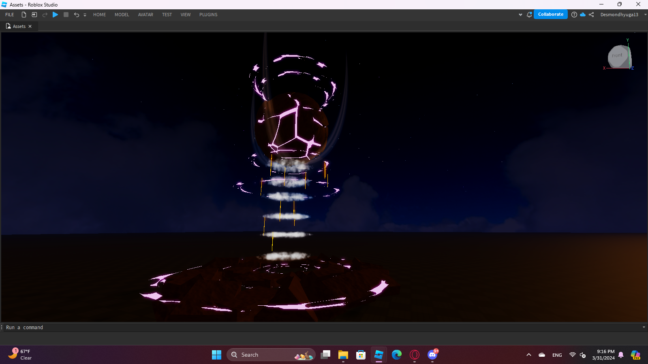The height and width of the screenshot is (364, 648).
Task: Click the Collaborate button
Action: [551, 14]
